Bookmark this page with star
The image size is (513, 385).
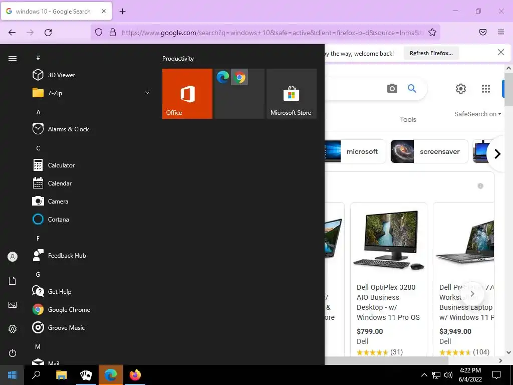pyautogui.click(x=432, y=32)
